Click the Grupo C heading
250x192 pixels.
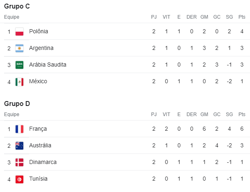point(17,6)
